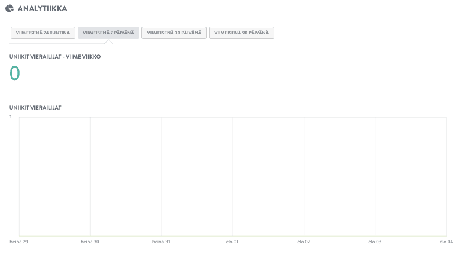Click the 'elo 04' axis date label
The image size is (460, 260).
446,242
